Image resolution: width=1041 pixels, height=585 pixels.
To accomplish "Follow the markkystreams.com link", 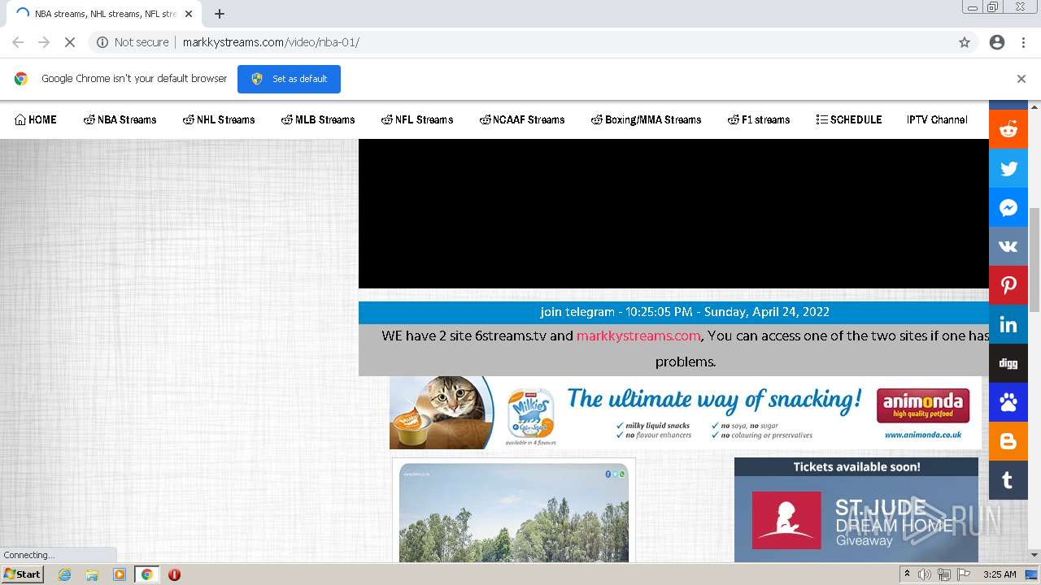I will point(638,336).
